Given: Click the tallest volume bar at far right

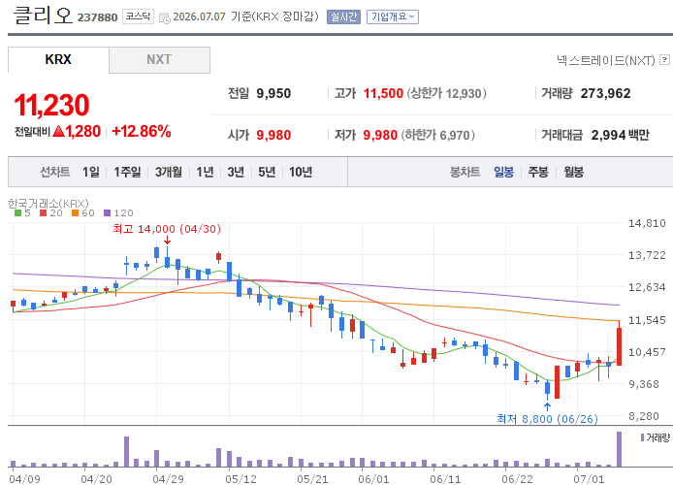Looking at the screenshot, I should tap(619, 449).
